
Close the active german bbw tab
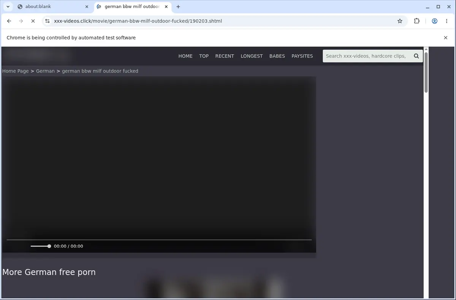point(166,6)
